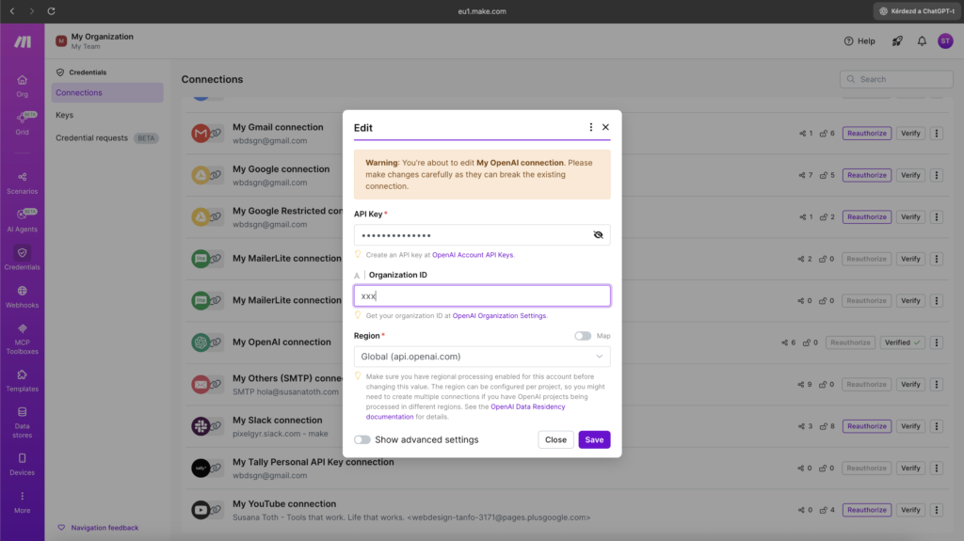This screenshot has width=964, height=541.
Task: Open OpenAI Account API Keys link
Action: click(x=473, y=255)
